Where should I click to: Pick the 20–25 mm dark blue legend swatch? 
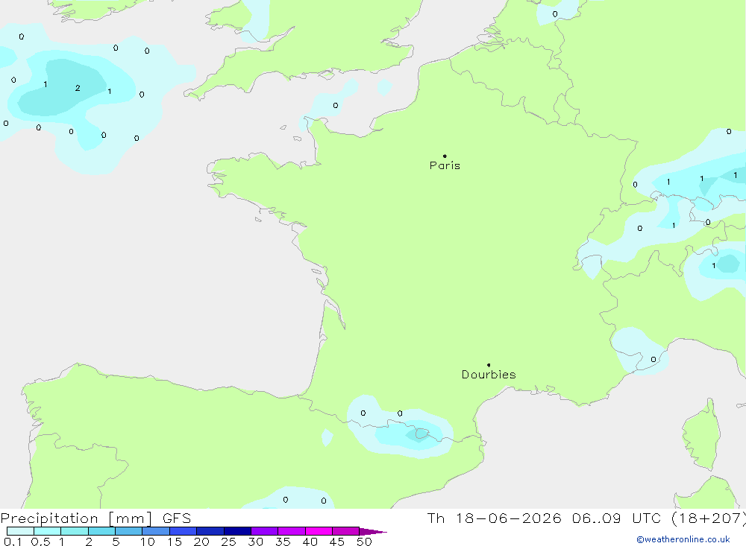210,531
